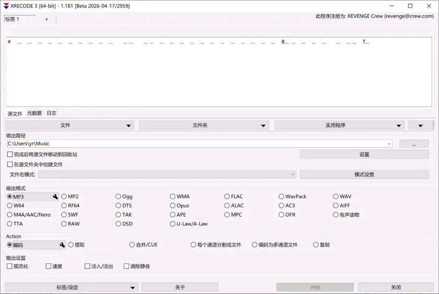Choose WMA as output format

180,197
